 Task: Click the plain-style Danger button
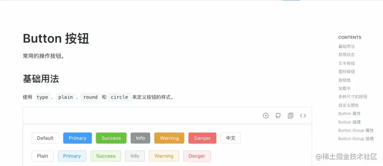pyautogui.click(x=197, y=156)
